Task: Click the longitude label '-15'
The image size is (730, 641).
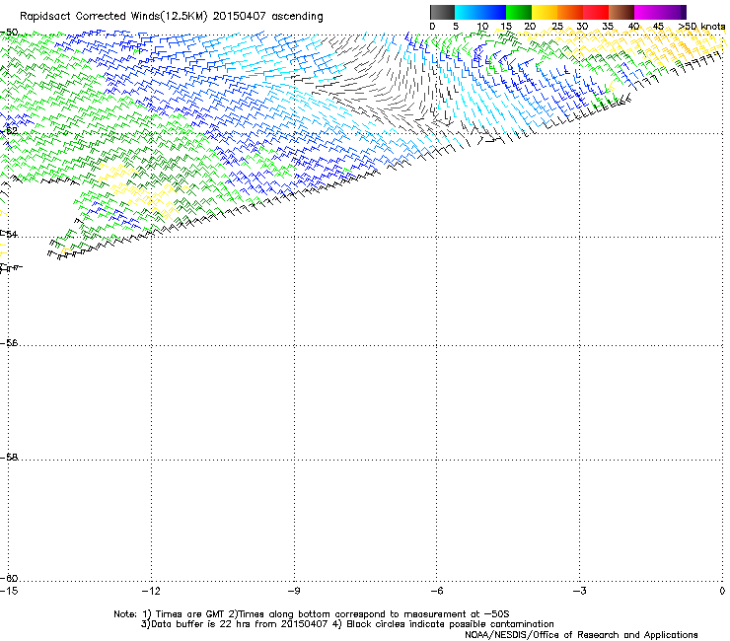Action: coord(8,591)
